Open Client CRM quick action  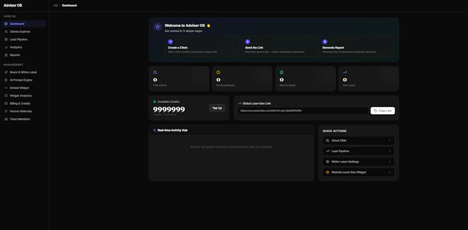tap(359, 140)
